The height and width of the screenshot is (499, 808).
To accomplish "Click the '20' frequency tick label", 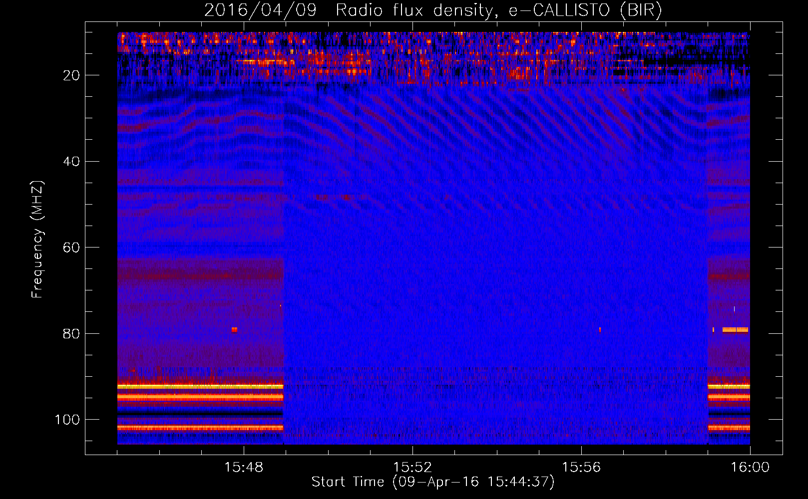I will [71, 75].
